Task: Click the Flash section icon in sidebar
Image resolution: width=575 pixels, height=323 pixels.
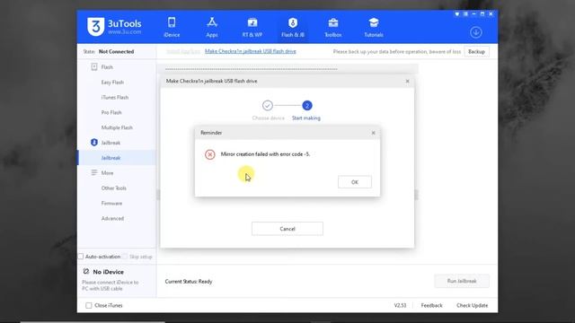Action: point(94,66)
